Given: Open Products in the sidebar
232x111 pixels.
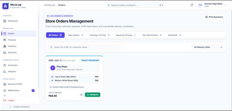Looking at the screenshot, I should (x=19, y=40).
